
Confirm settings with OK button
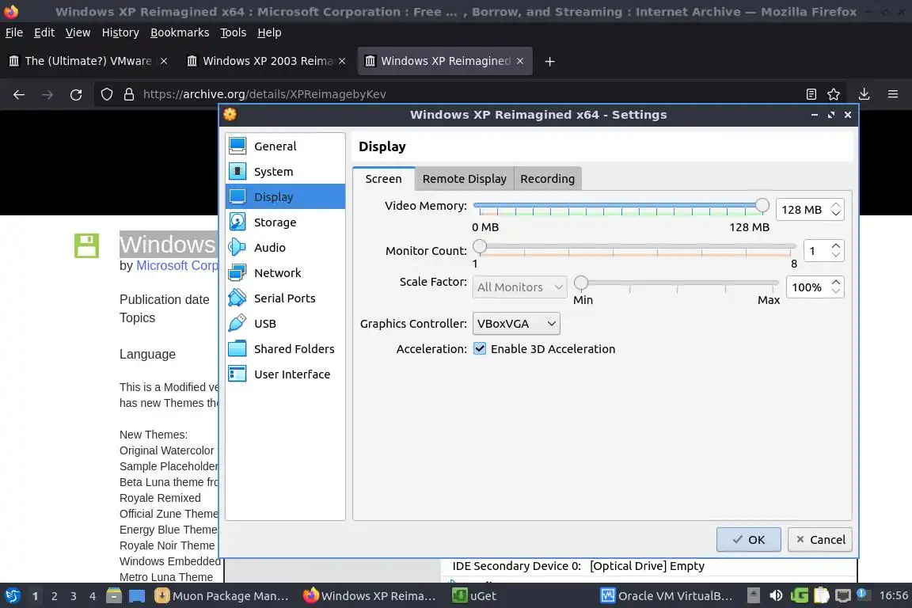(749, 539)
